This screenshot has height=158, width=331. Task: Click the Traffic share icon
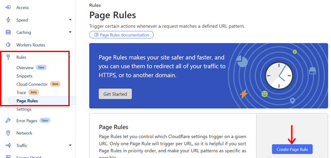tap(8, 145)
